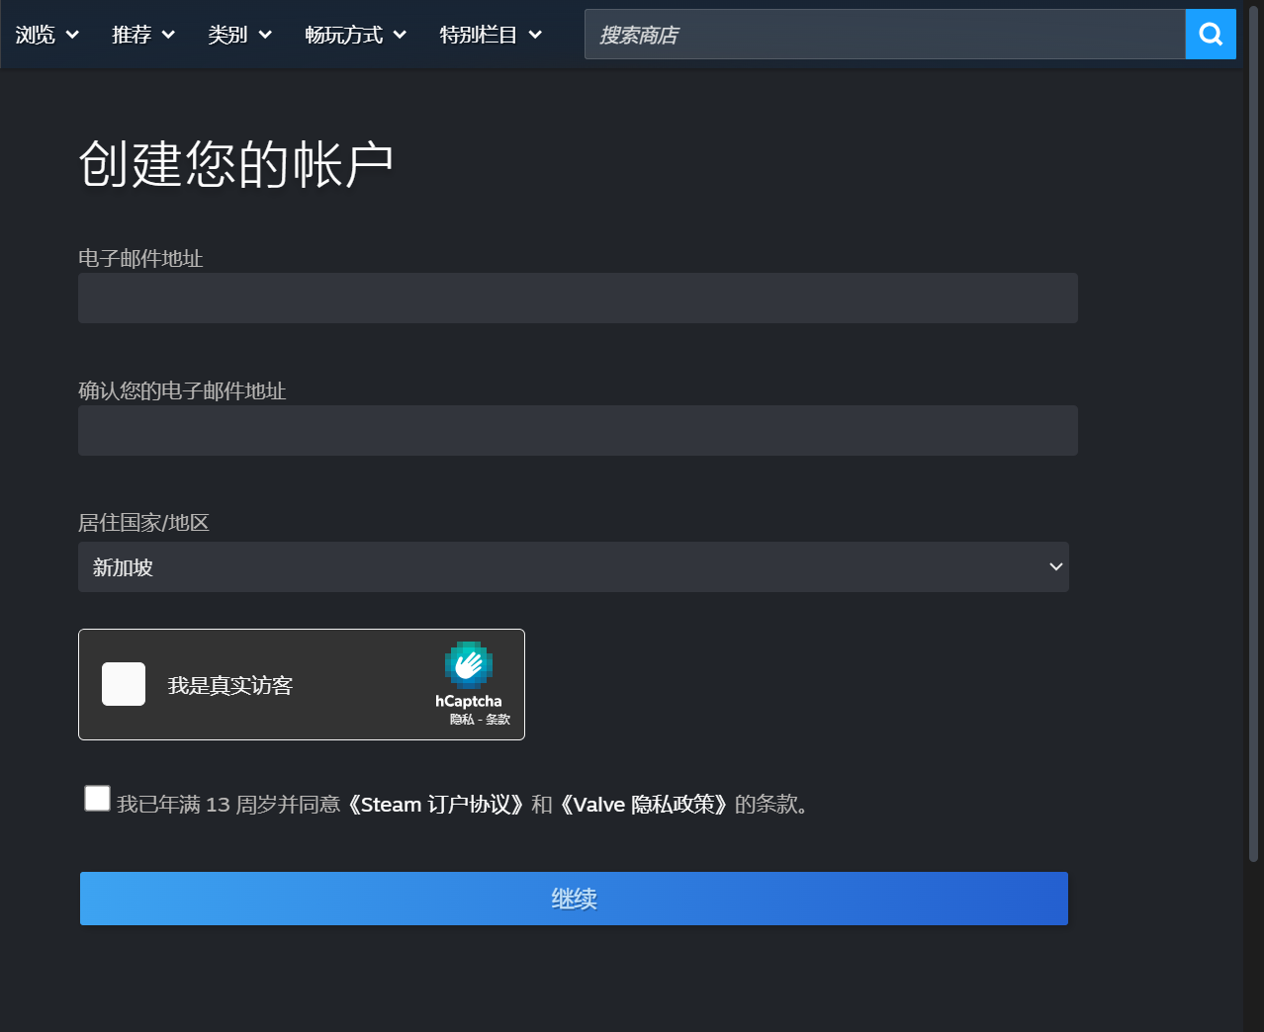Click the hCaptcha 隐私 link
The image size is (1264, 1032).
462,720
